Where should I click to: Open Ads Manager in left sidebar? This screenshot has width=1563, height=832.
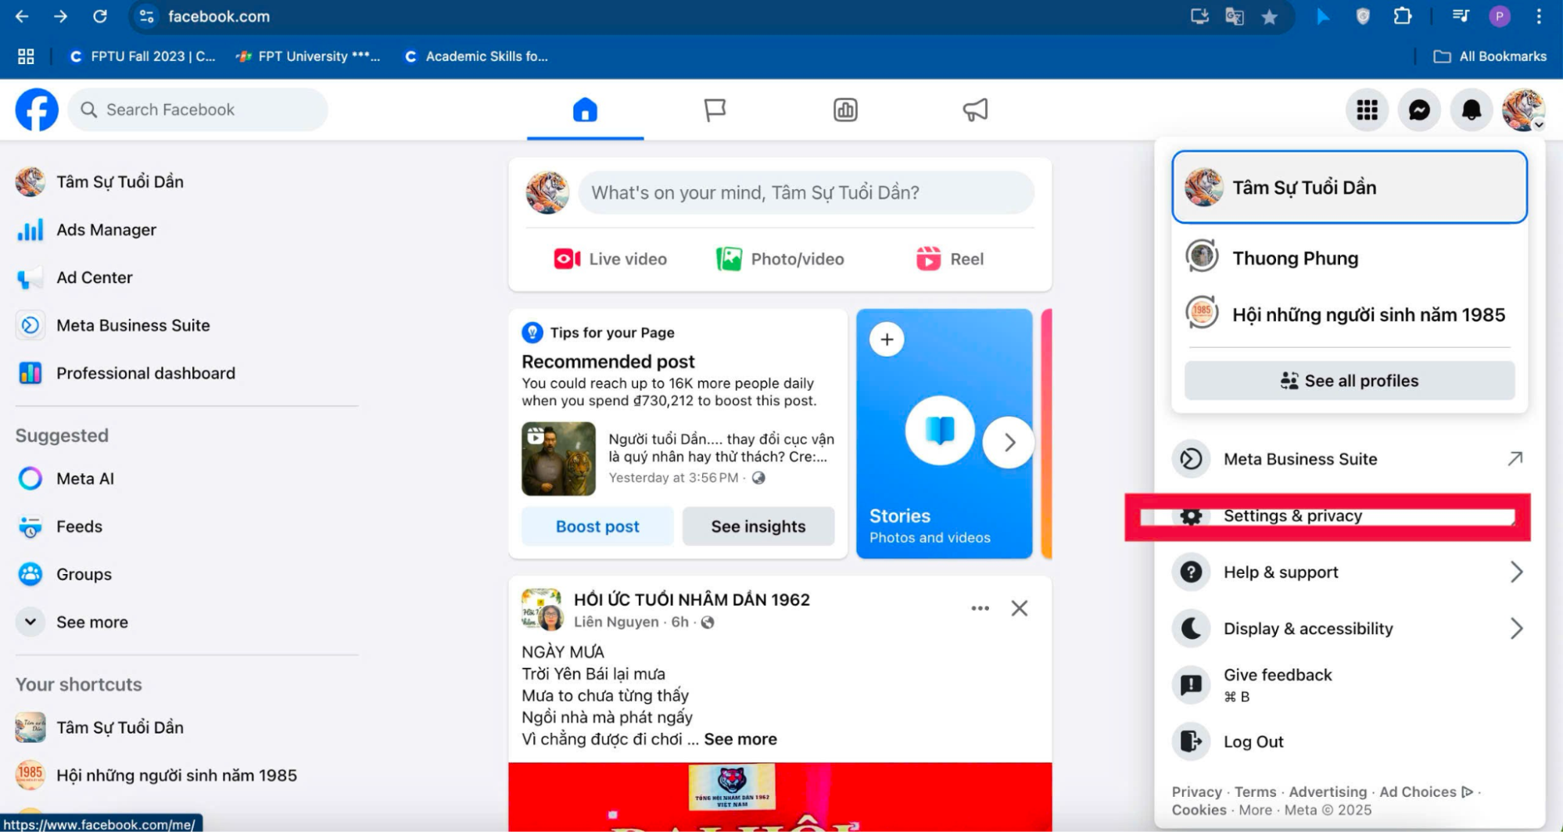186,230
